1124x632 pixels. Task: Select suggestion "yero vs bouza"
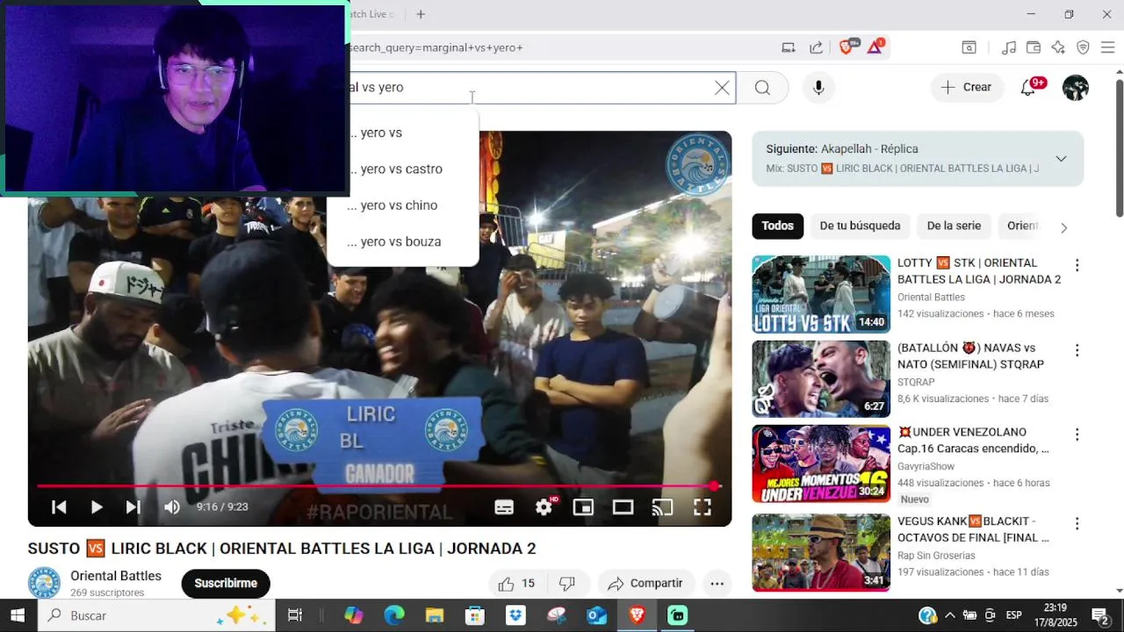point(402,241)
